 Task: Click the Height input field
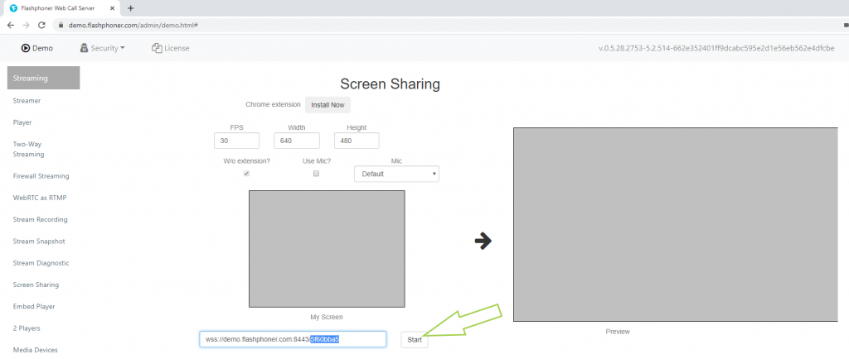point(357,141)
